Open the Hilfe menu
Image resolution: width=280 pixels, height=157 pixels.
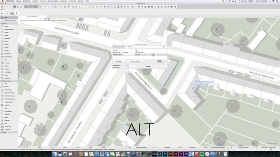click(87, 1)
